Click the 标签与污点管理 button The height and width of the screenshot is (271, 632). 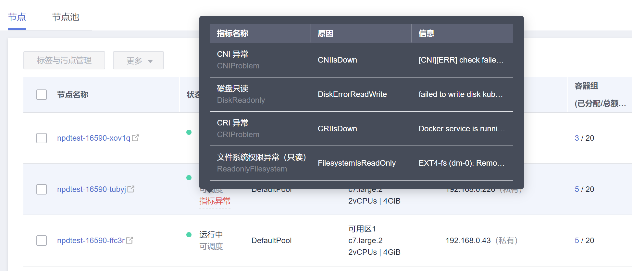[x=64, y=60]
